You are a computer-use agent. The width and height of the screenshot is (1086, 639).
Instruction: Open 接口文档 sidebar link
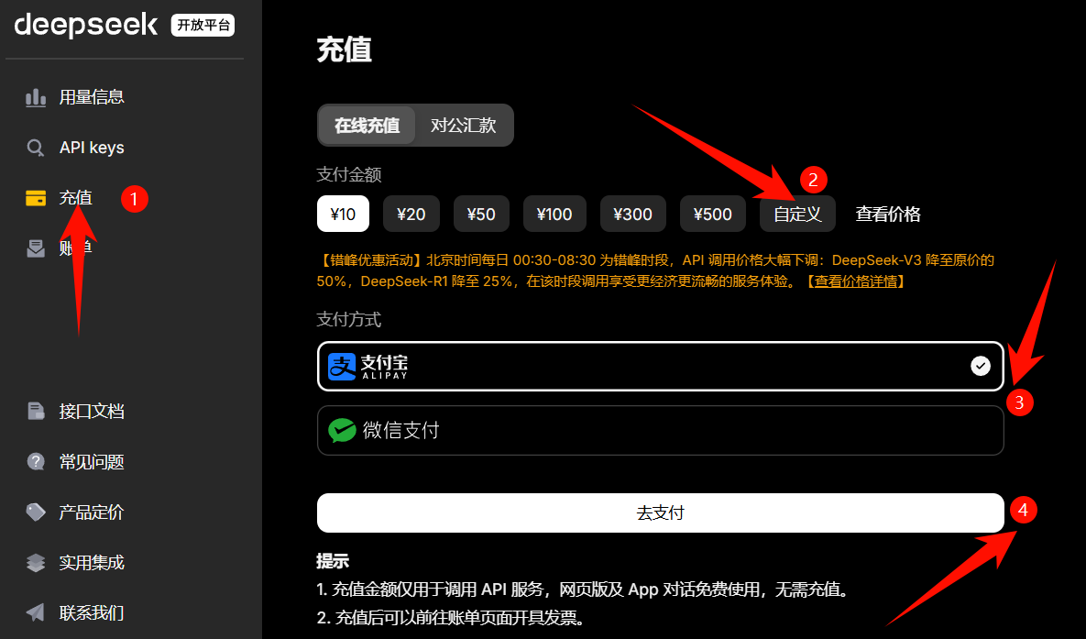point(92,411)
